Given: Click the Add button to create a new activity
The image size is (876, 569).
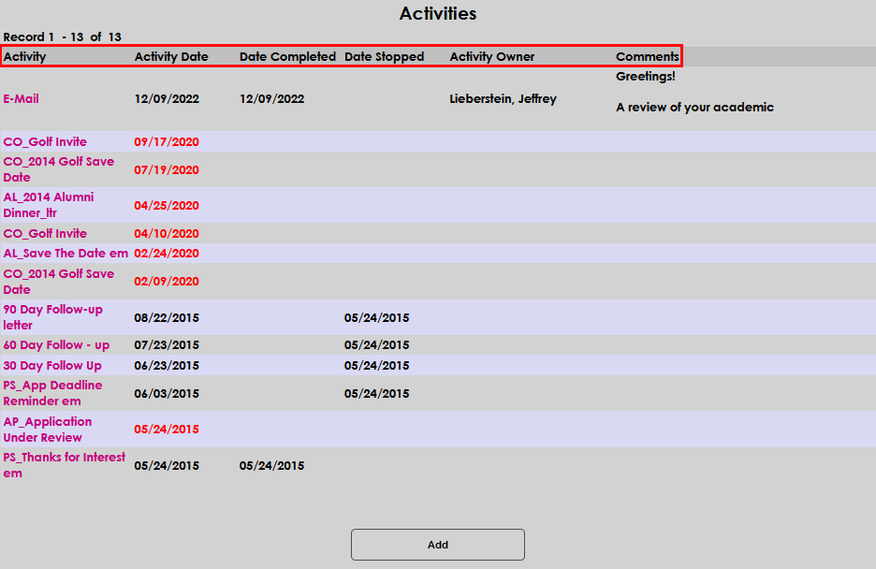Looking at the screenshot, I should click(437, 545).
